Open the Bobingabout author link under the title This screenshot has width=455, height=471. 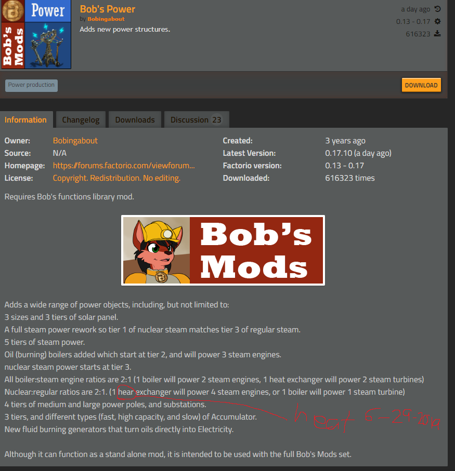(x=106, y=19)
